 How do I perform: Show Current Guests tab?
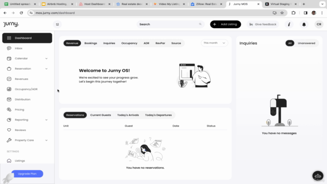pos(101,115)
